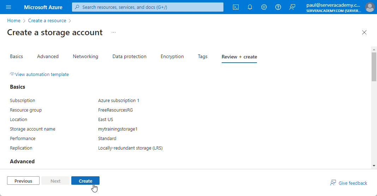Open portal settings gear

pos(264,7)
